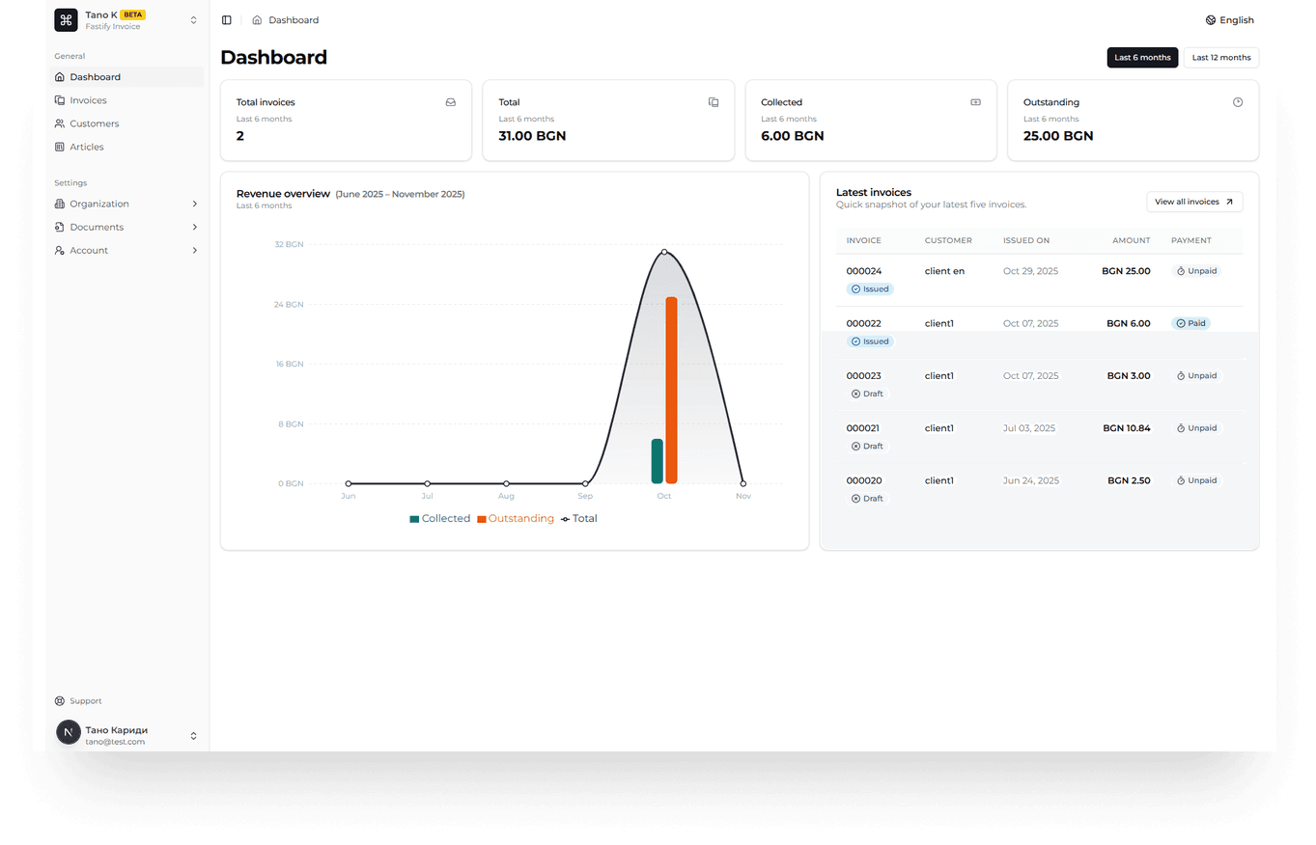
Task: Click the teal Collected bar for Oct
Action: click(x=658, y=461)
